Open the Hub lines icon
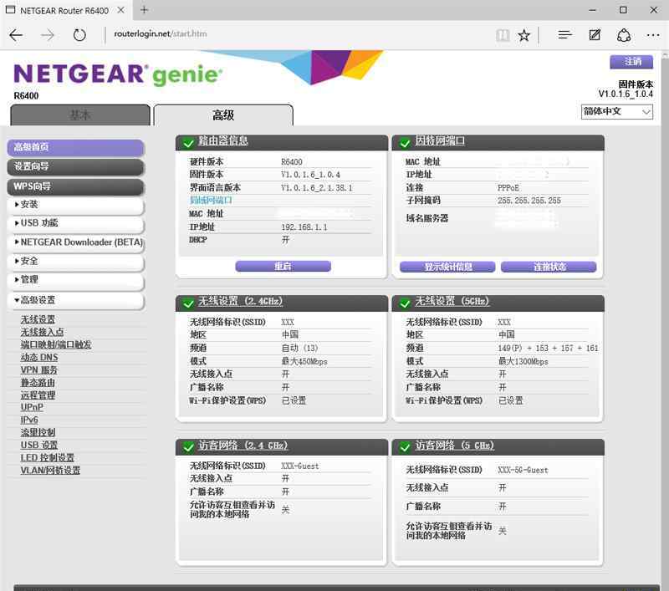669x591 pixels. 565,35
